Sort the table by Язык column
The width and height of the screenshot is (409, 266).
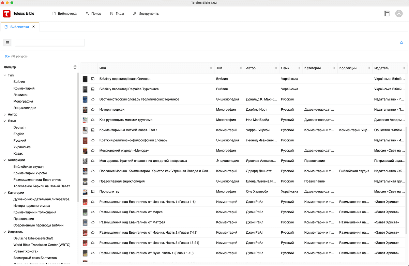pyautogui.click(x=299, y=68)
